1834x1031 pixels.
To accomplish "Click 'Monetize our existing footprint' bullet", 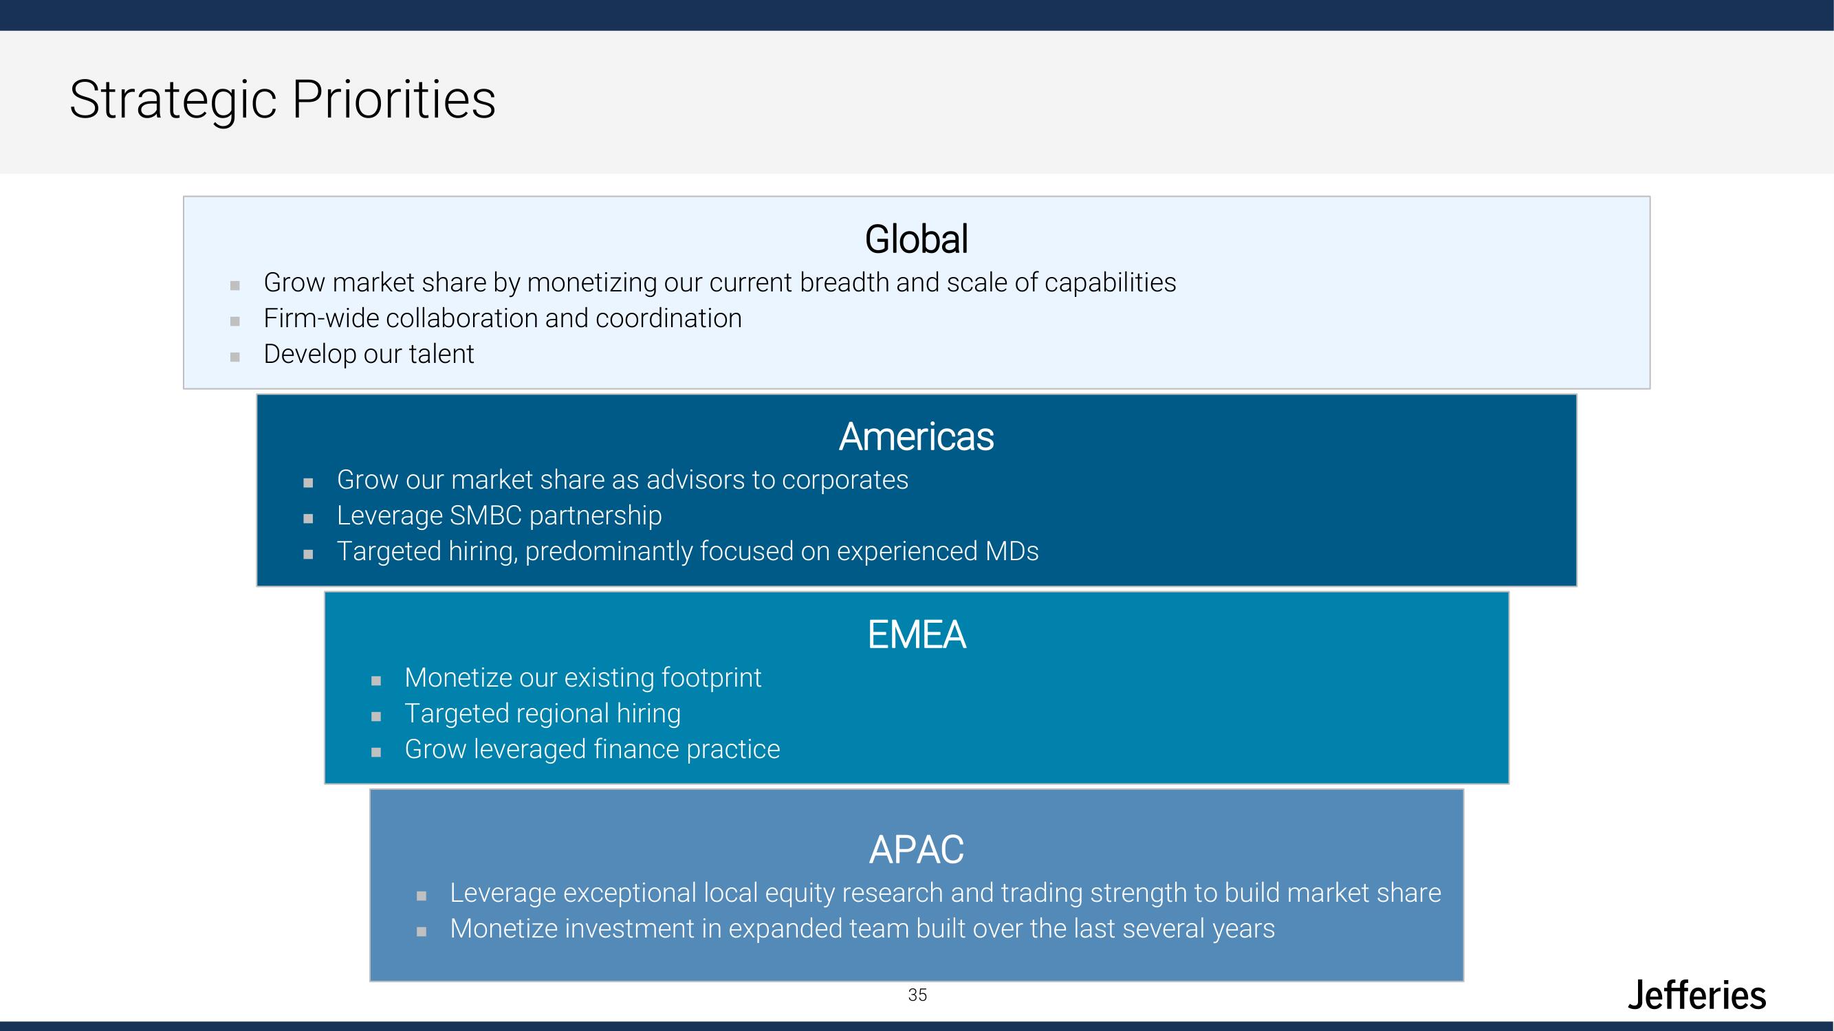I will point(582,678).
